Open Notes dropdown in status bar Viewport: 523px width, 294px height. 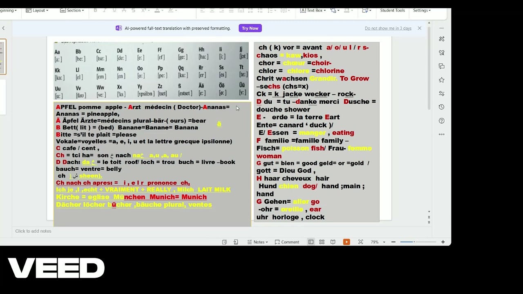[x=258, y=242]
